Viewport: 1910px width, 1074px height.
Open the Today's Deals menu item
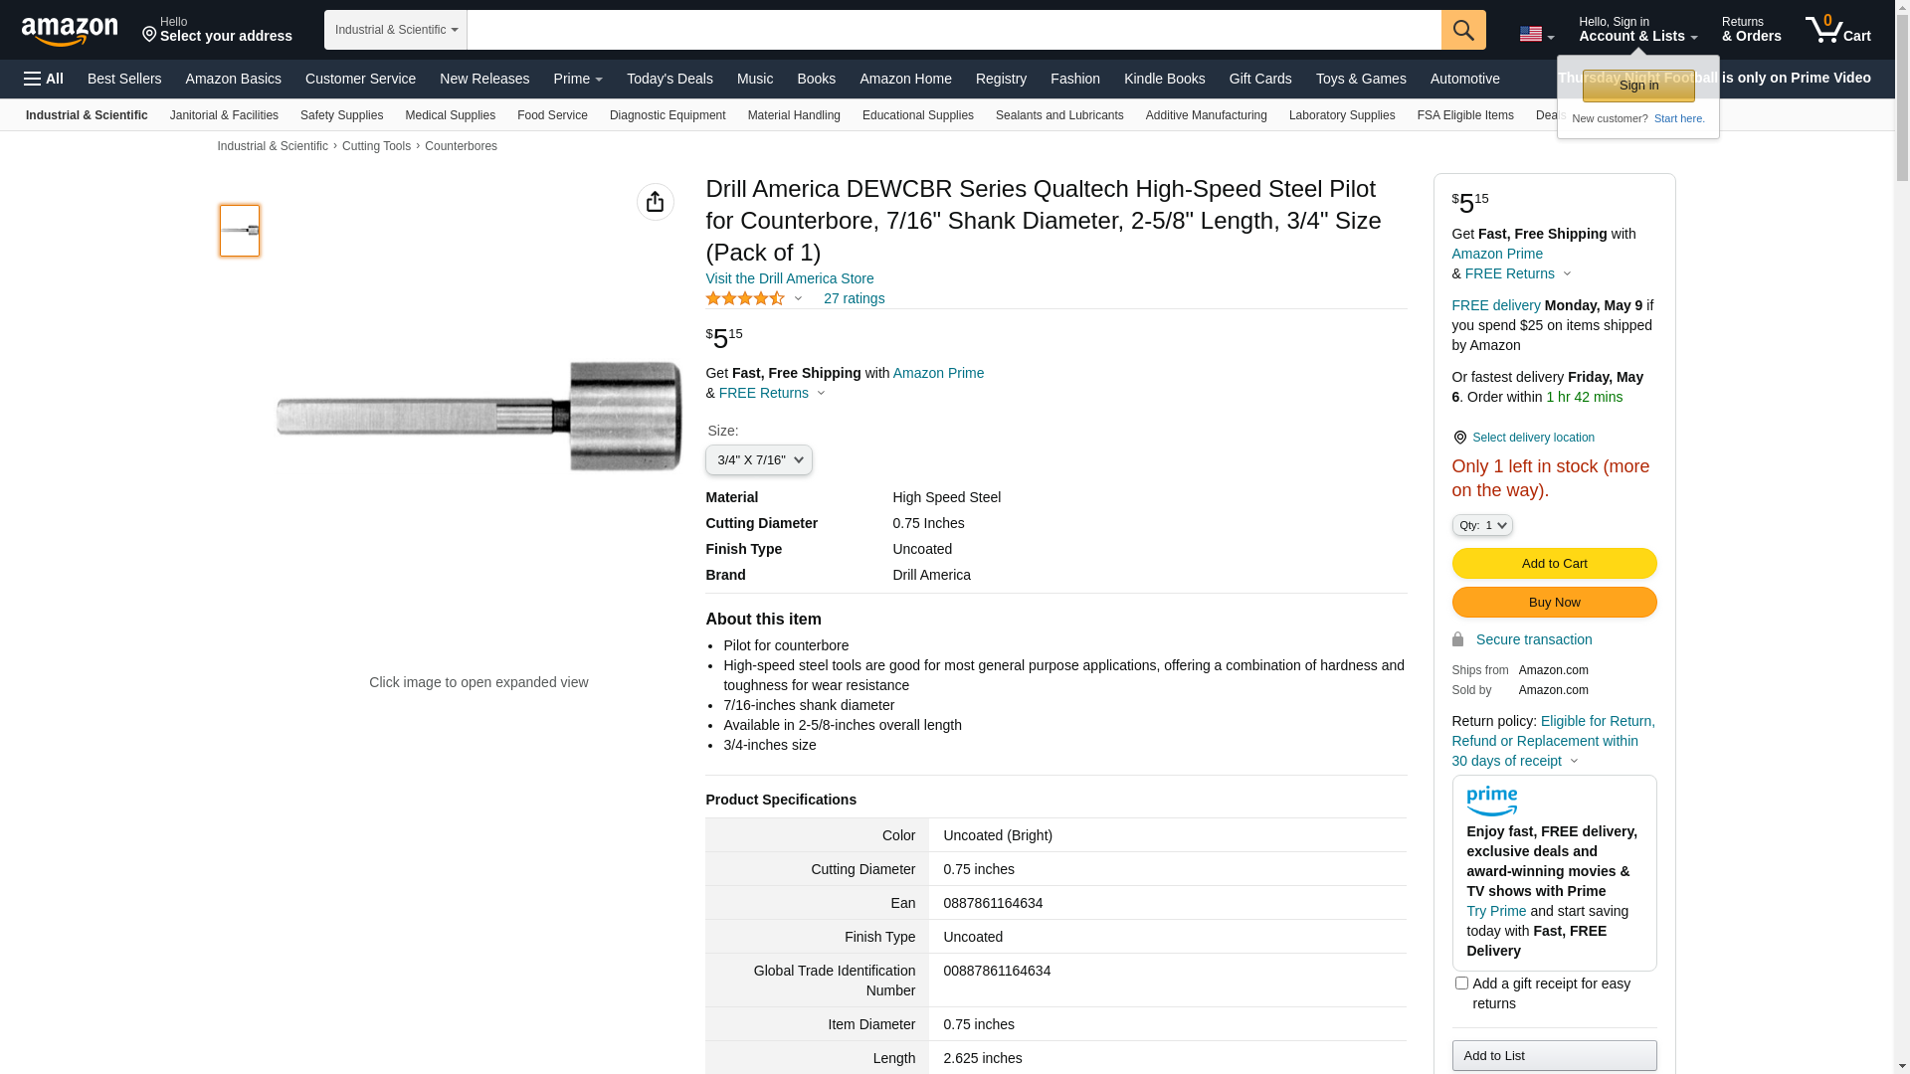669,79
